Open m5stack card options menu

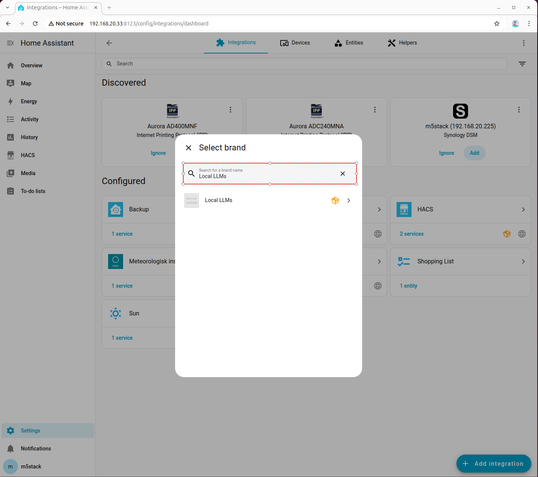tap(519, 110)
